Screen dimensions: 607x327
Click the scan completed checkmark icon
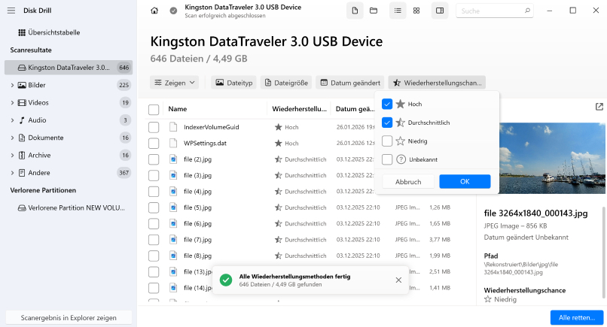[173, 11]
